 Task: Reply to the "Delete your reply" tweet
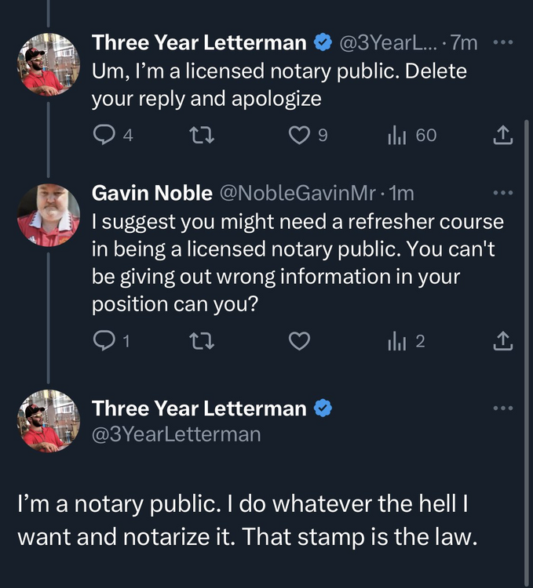click(x=104, y=136)
